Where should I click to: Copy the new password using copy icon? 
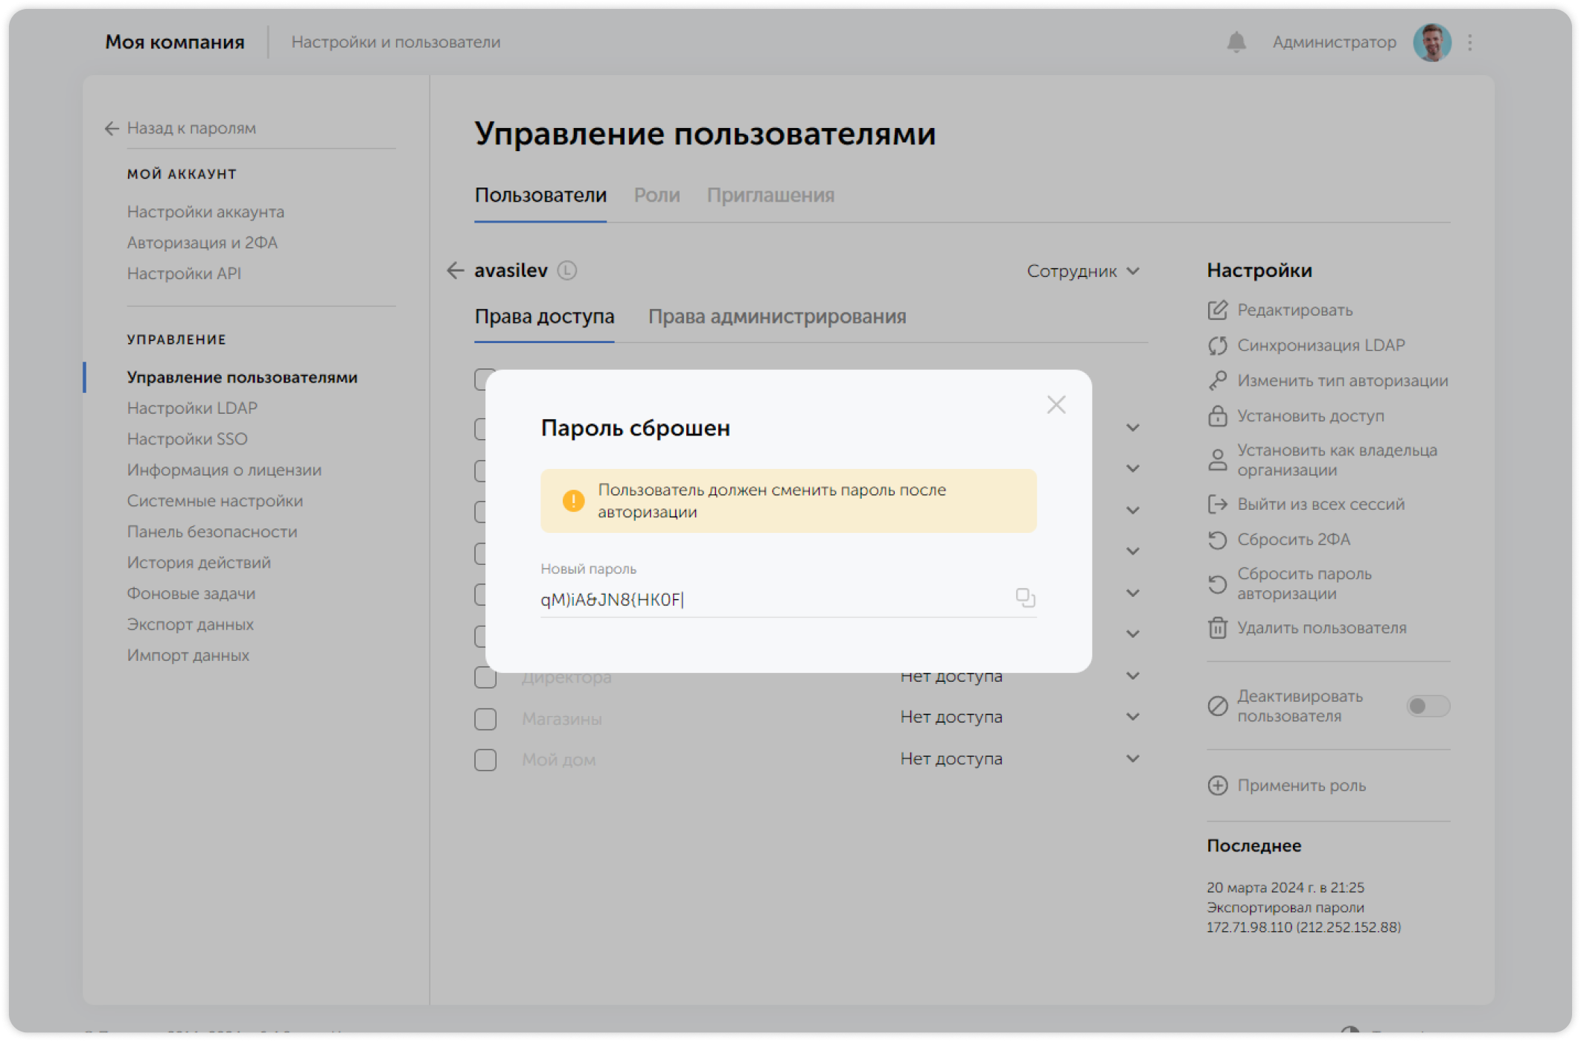click(x=1024, y=597)
